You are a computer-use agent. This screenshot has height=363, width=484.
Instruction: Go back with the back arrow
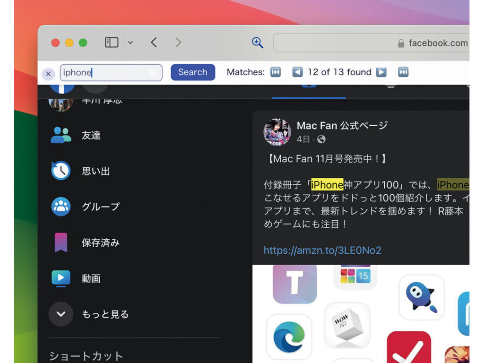154,42
